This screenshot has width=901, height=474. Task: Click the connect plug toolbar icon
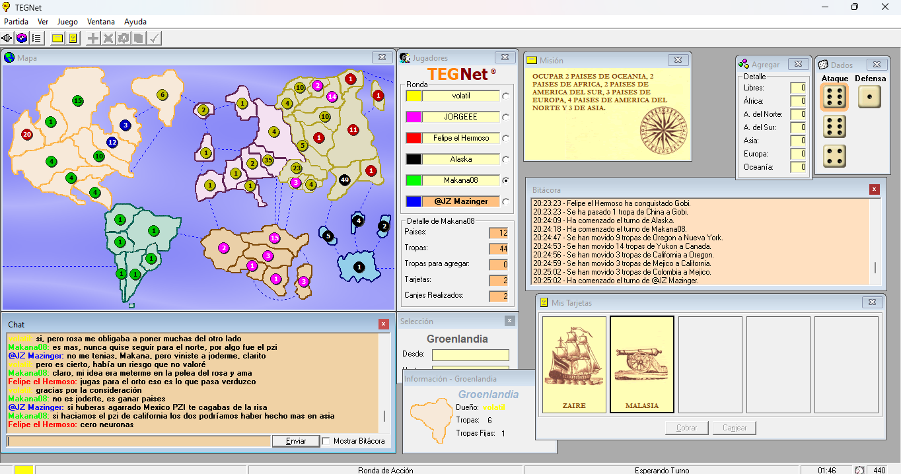pyautogui.click(x=8, y=38)
